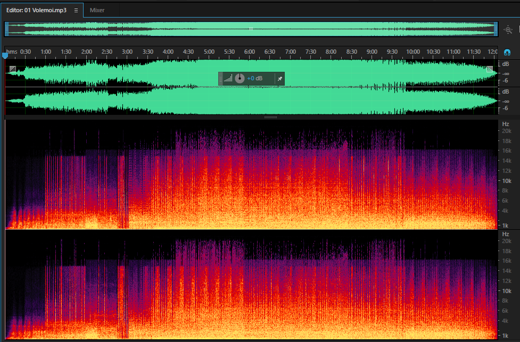Click the 1:00 mark on time ruler
Image resolution: width=520 pixels, height=342 pixels.
point(46,52)
